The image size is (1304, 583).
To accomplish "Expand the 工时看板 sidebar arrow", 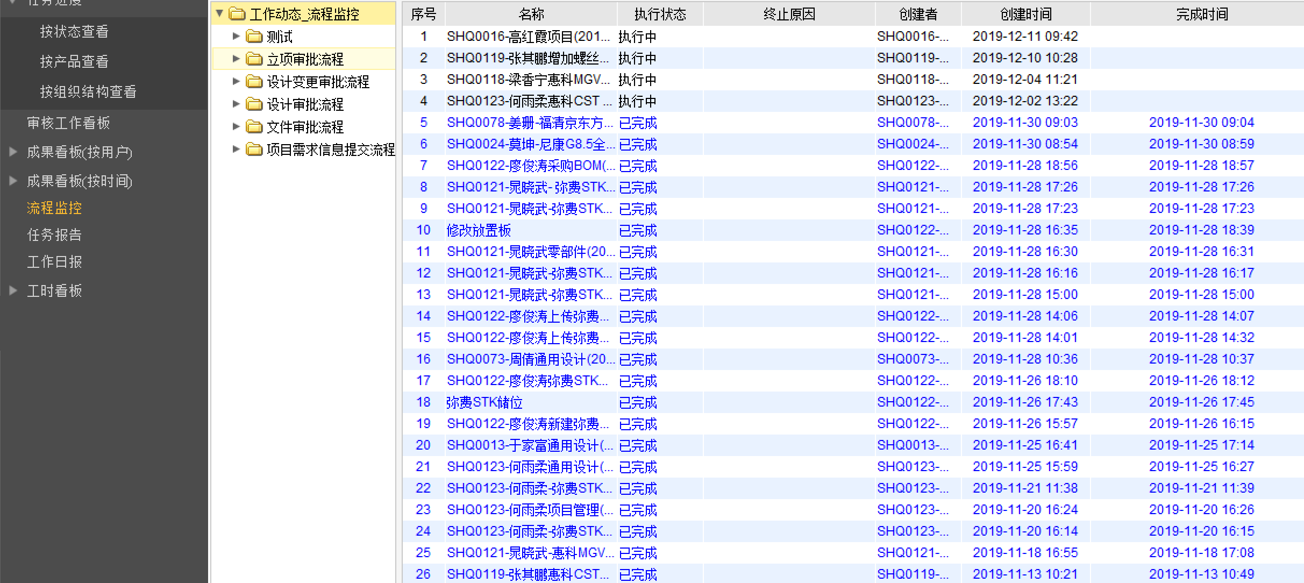I will click(x=13, y=291).
